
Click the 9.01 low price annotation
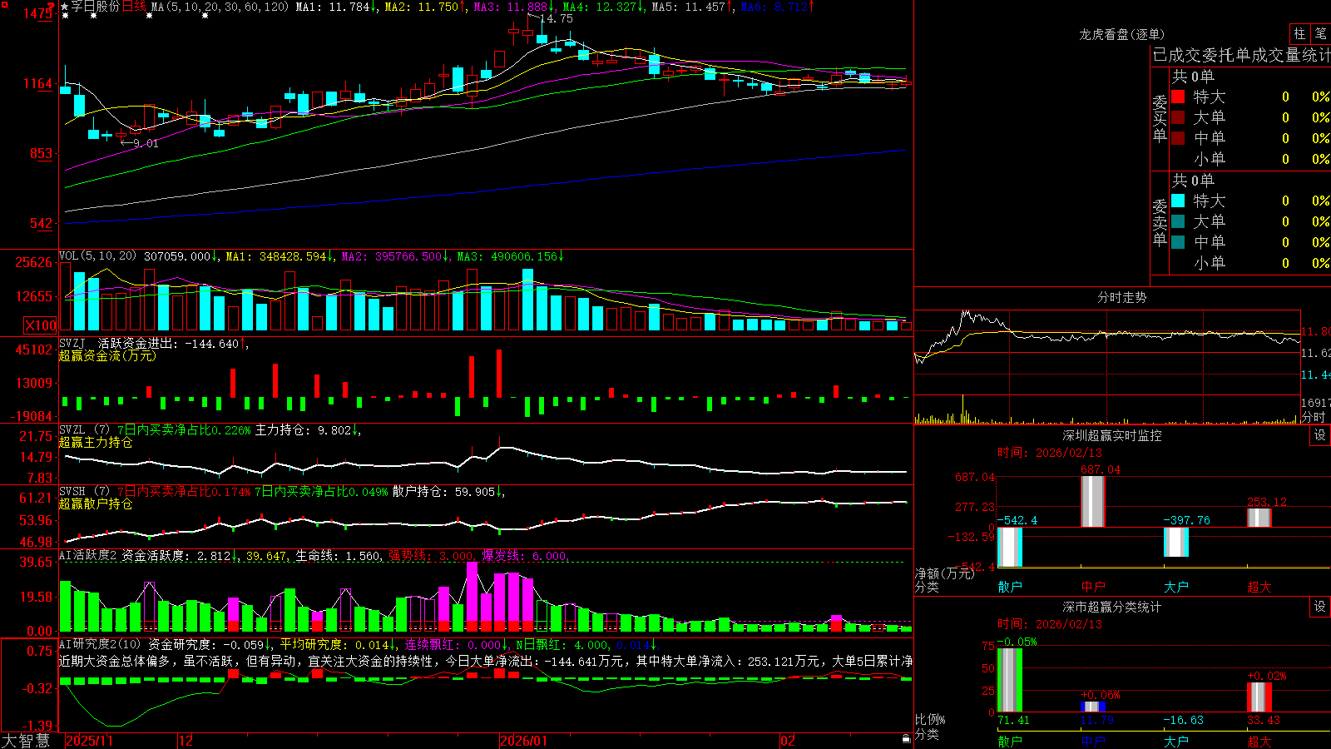click(146, 143)
